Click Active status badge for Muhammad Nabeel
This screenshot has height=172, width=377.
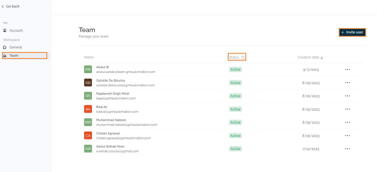point(235,122)
